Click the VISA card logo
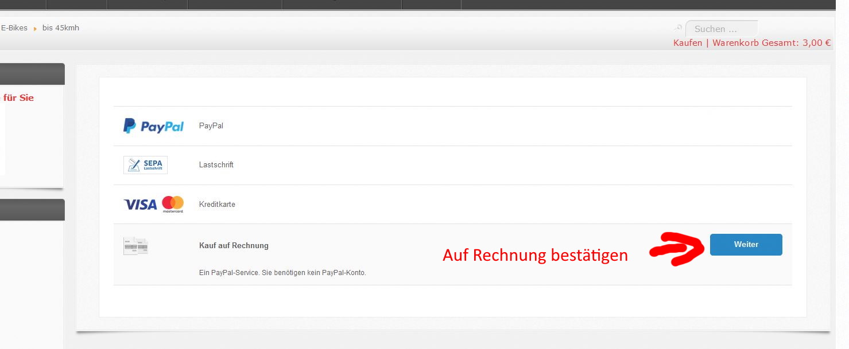The image size is (849, 349). click(x=140, y=204)
